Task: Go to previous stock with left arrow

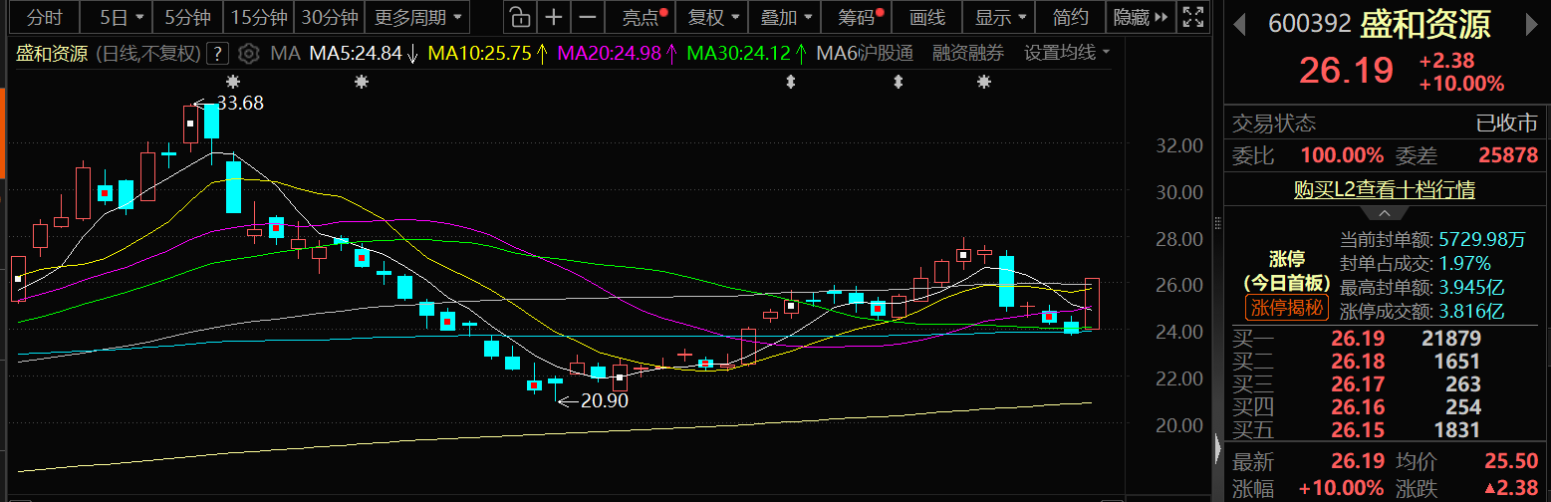Action: (1239, 23)
